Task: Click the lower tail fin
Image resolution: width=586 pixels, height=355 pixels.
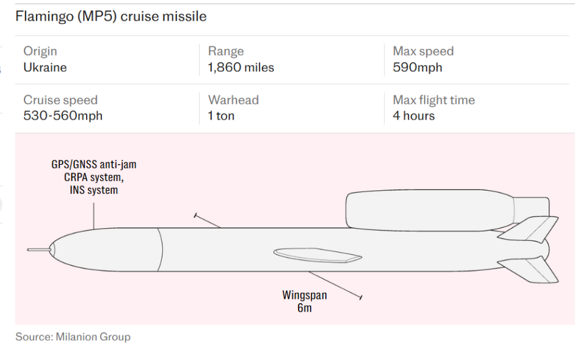Action: coord(527,269)
